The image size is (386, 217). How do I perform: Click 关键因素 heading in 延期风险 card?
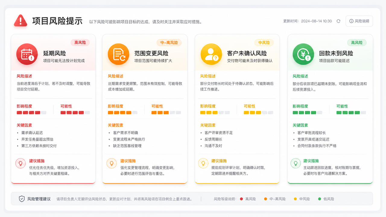tap(24, 125)
